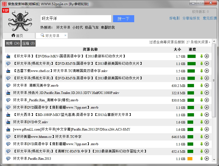This screenshot has width=219, height=166.
Task: Search hot keyword 极品飞车
Action: click(x=92, y=27)
